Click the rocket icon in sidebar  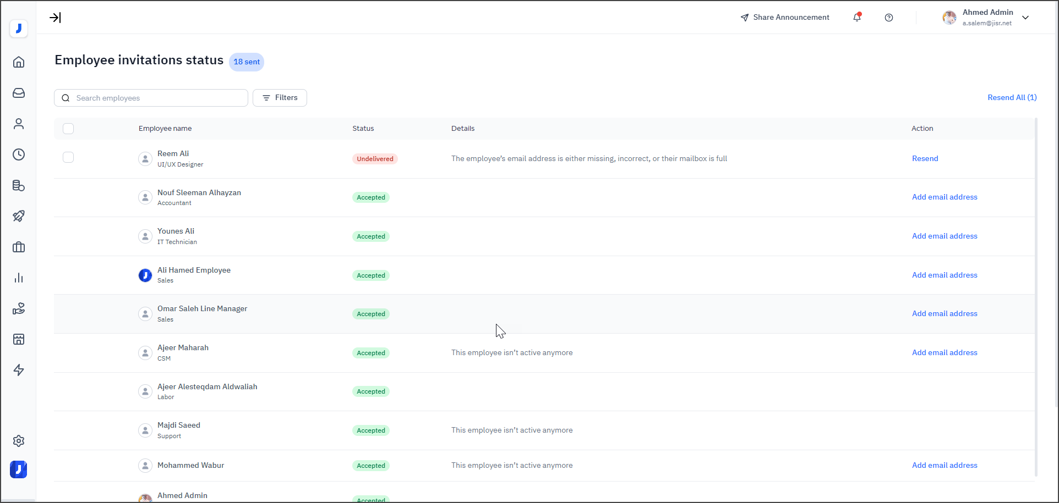coord(19,216)
